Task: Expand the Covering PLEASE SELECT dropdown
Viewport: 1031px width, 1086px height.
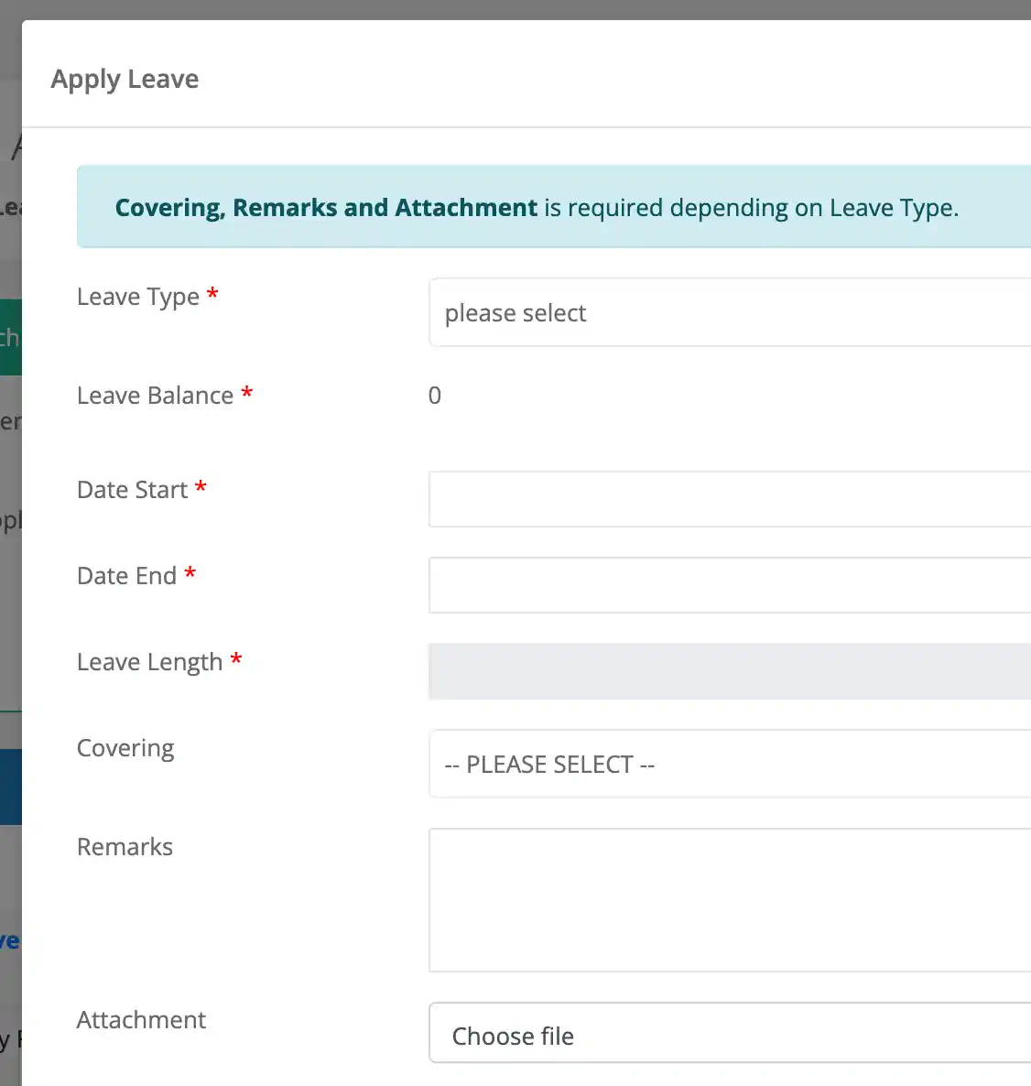Action: click(x=729, y=765)
